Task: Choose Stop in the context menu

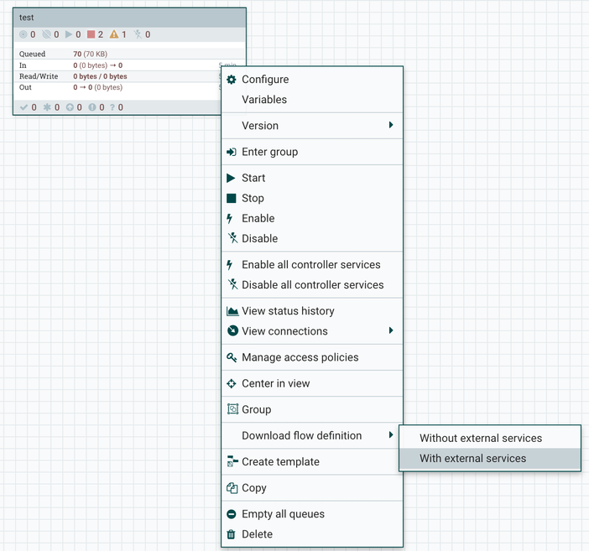Action: pyautogui.click(x=312, y=198)
